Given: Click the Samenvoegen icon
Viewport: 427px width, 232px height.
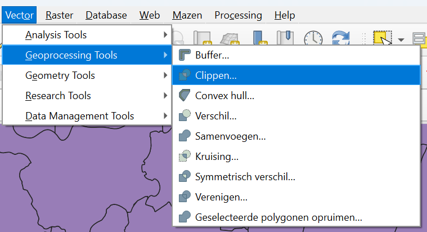Looking at the screenshot, I should [x=185, y=136].
